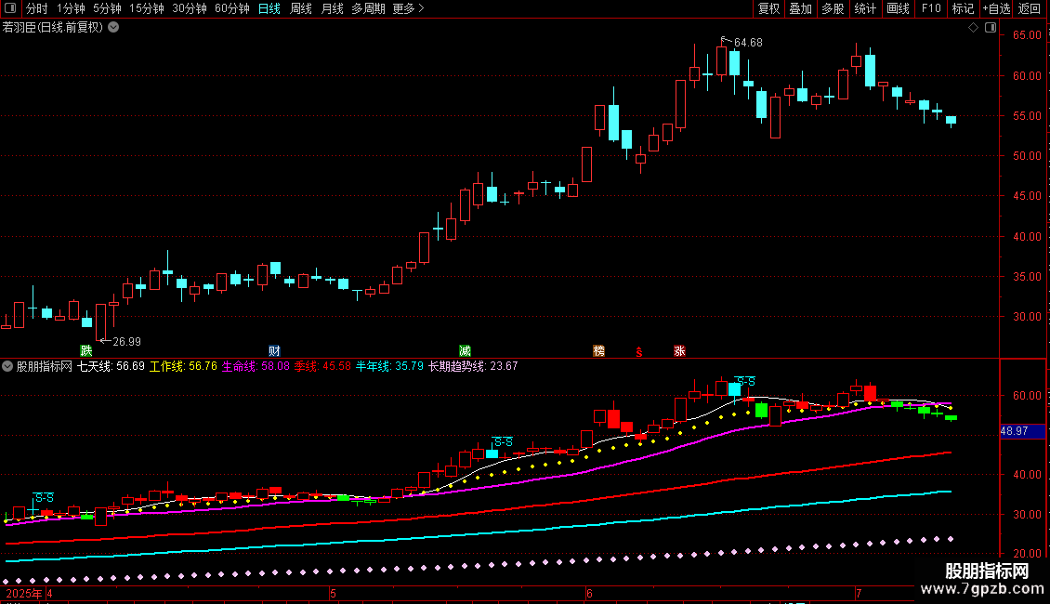Click the green 跌 event marker
Image resolution: width=1050 pixels, height=604 pixels.
tap(86, 351)
